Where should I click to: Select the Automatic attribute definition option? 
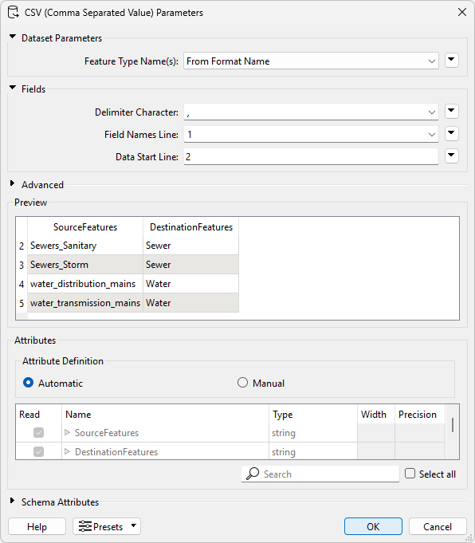coord(29,383)
